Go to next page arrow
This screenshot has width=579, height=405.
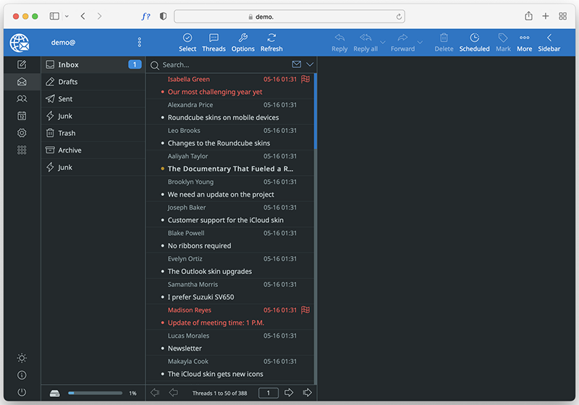(289, 393)
